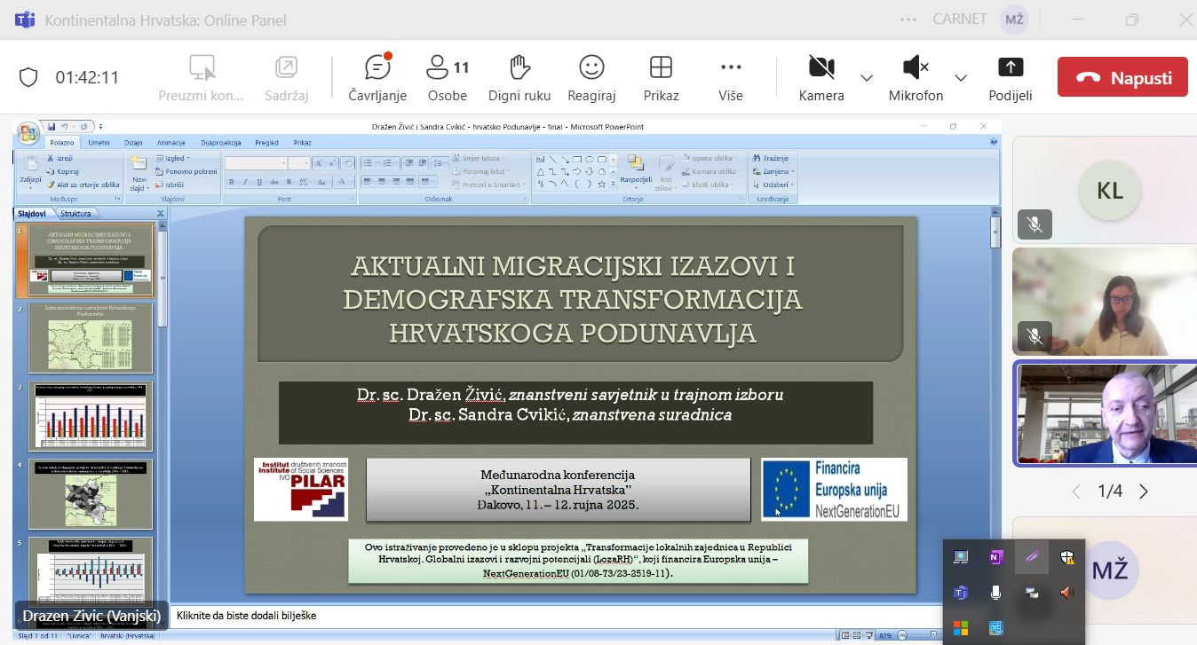
Task: Open the Reagiraj reactions menu
Action: click(x=591, y=77)
